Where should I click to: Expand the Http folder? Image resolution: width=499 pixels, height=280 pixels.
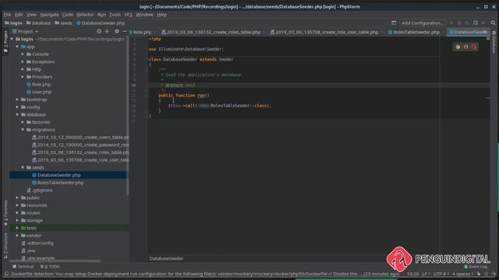click(23, 69)
